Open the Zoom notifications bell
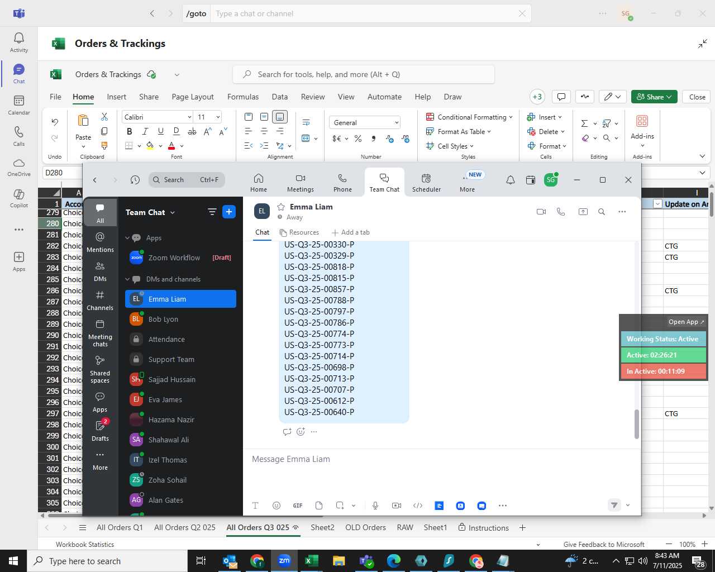This screenshot has width=715, height=572. click(x=511, y=180)
